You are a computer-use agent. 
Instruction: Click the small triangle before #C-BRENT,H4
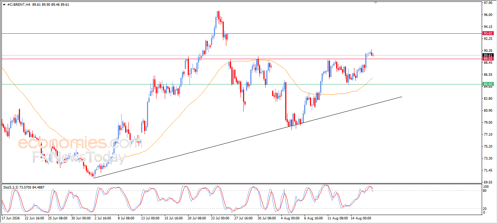4,4
